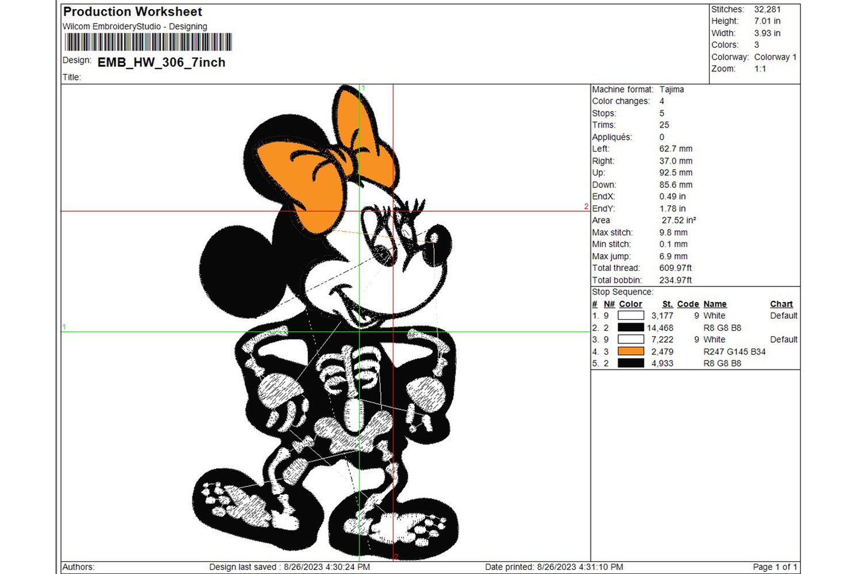Select the 'Color changes:' label
Viewport: 863px width, 574px height.
[x=621, y=101]
